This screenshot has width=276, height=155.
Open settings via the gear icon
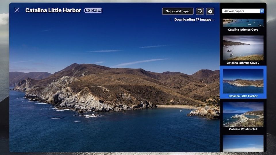click(x=210, y=11)
